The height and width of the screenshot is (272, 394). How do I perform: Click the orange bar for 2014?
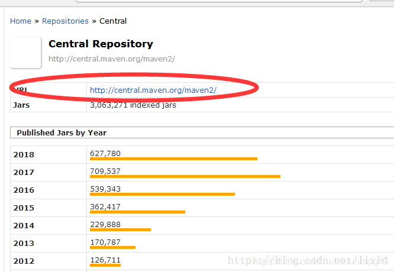(x=120, y=230)
